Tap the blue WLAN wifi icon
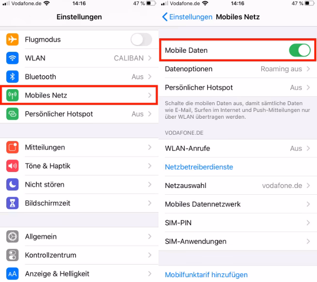 tap(12, 58)
